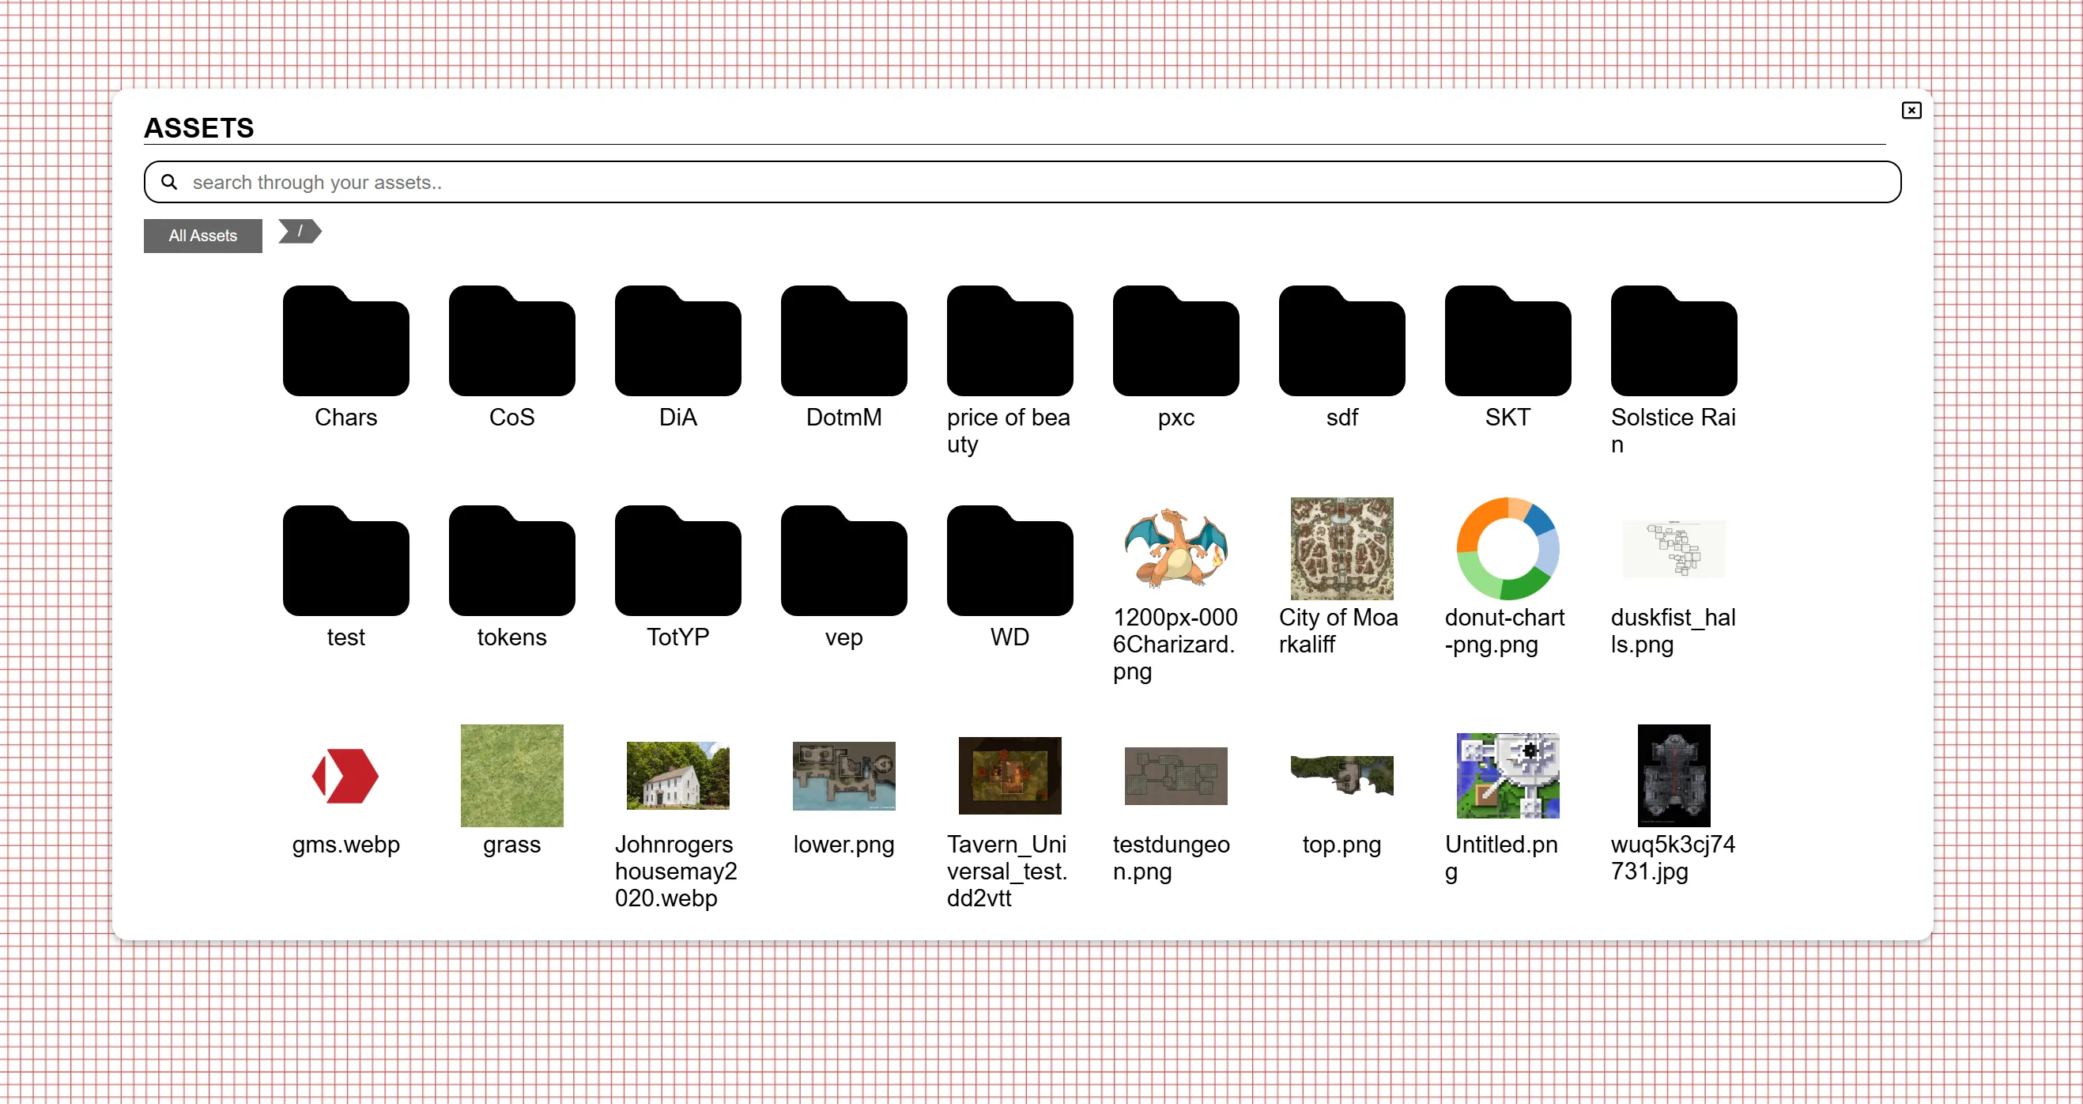
Task: Open the CoS folder
Action: [x=511, y=342]
